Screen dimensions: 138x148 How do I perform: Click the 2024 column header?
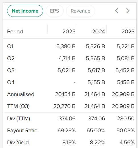[x=98, y=32]
